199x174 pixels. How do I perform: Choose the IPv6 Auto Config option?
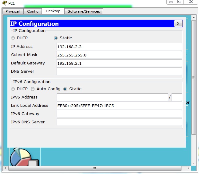point(33,89)
